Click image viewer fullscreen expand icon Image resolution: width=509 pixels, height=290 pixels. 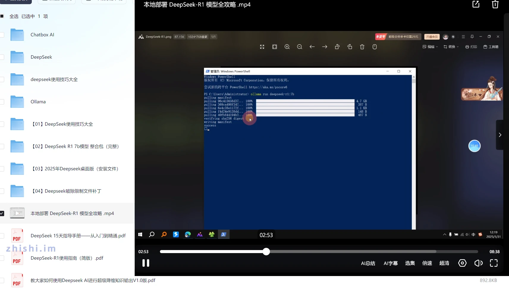(x=262, y=47)
